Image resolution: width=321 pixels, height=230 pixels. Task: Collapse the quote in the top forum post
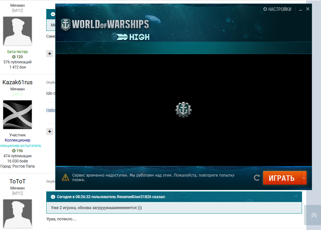[53, 14]
